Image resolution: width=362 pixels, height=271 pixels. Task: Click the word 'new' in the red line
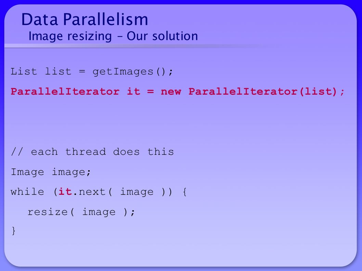tap(171, 92)
